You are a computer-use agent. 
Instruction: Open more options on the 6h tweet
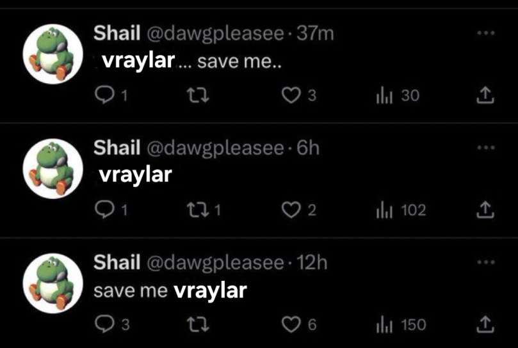tap(485, 147)
